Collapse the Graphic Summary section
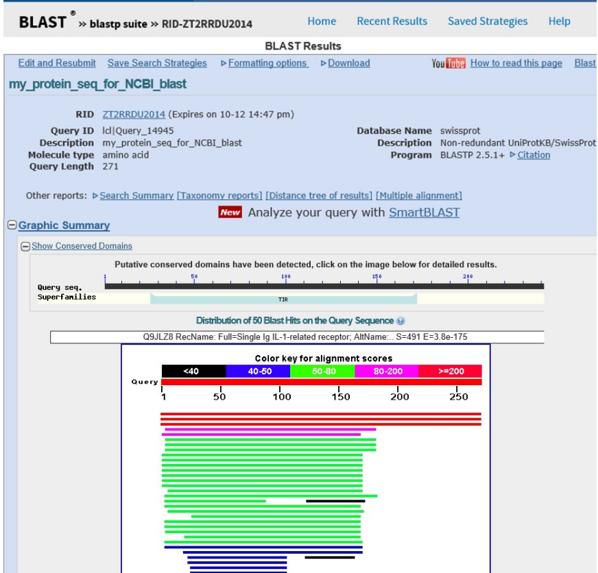The width and height of the screenshot is (598, 573). pyautogui.click(x=12, y=225)
